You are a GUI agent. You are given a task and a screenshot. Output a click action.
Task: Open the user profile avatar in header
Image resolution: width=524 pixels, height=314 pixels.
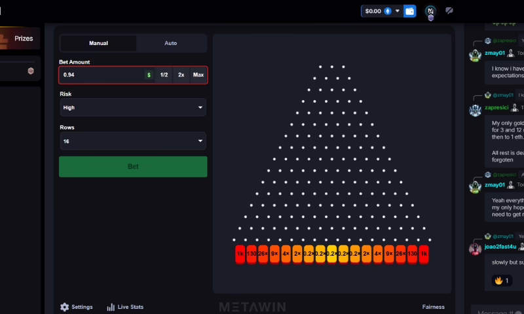tap(431, 12)
